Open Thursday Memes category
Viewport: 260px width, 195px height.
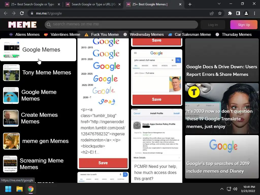pyautogui.click(x=237, y=35)
